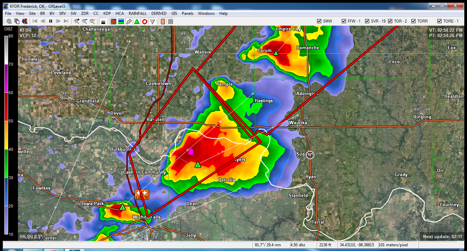This screenshot has height=251, width=467.
Task: Toggle the TOR - 2 checkbox
Action: click(390, 21)
